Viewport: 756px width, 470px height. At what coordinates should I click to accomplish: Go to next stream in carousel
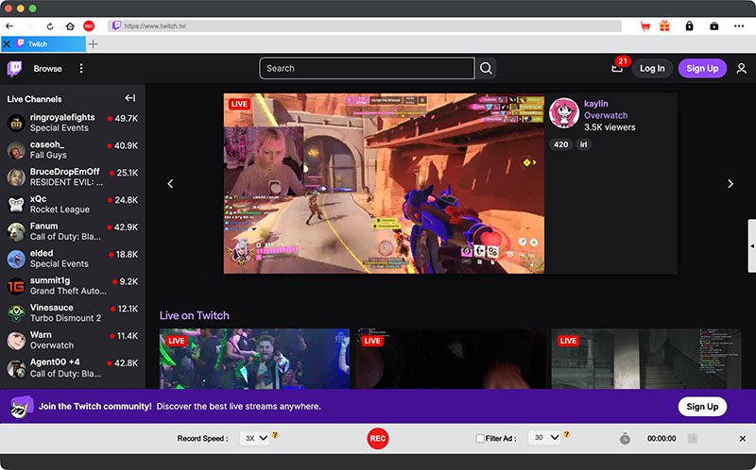730,184
